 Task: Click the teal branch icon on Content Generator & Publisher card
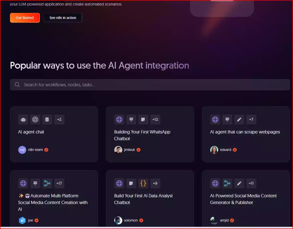click(227, 183)
